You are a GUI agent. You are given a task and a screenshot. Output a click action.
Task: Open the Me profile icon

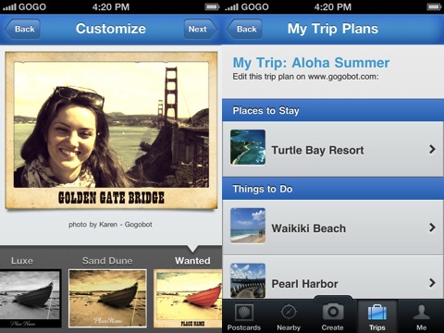422,313
